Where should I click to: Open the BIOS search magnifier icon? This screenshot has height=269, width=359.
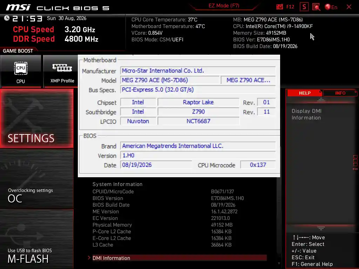coord(316,7)
